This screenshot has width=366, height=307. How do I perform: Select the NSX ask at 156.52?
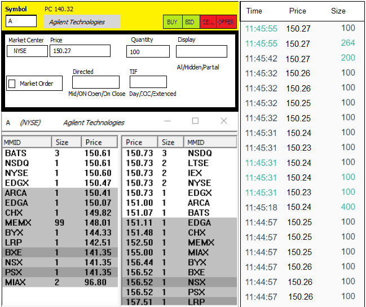179,282
